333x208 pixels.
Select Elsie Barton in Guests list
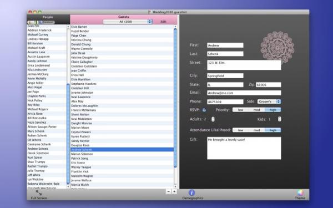coord(122,27)
